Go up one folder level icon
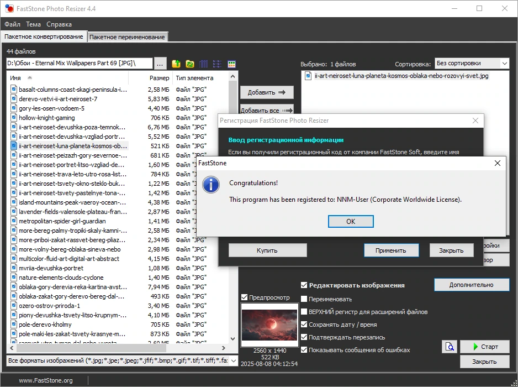This screenshot has width=518, height=387. pos(176,64)
